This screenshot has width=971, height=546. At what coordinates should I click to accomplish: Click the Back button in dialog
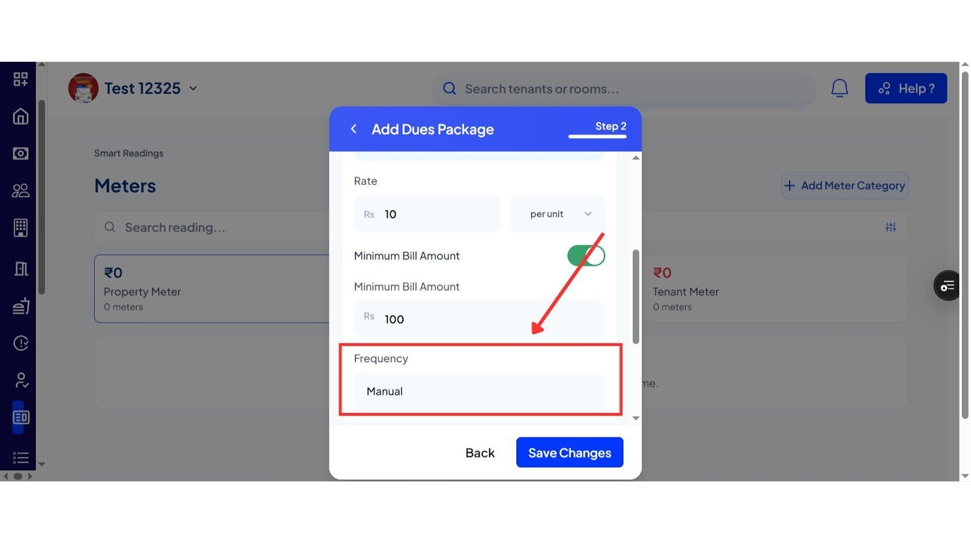pyautogui.click(x=480, y=453)
